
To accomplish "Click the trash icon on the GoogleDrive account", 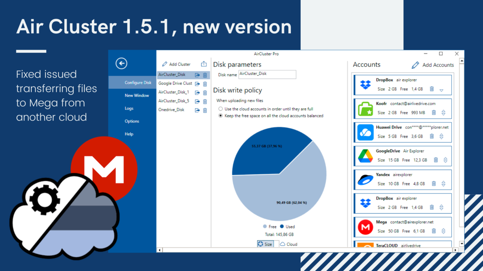I will click(x=436, y=160).
